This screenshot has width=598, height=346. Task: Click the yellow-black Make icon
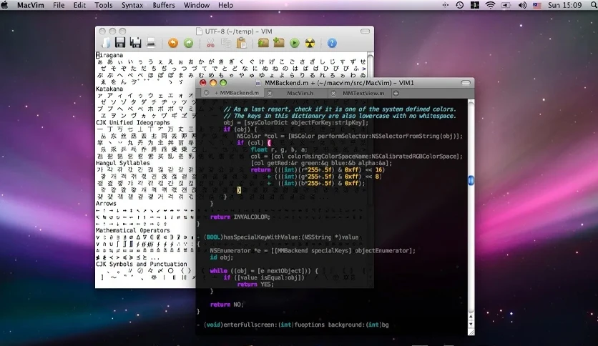pos(310,43)
